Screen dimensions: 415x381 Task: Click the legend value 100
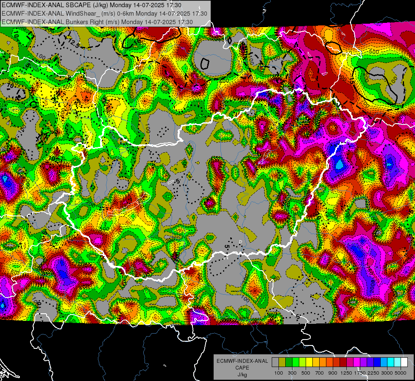[x=279, y=373]
